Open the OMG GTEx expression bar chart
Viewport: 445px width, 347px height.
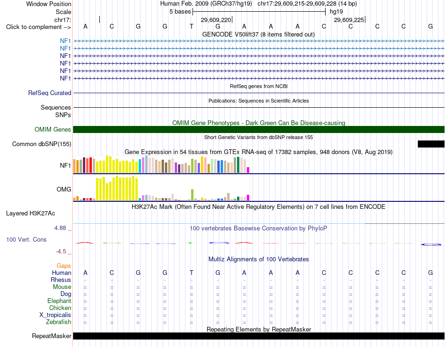click(161, 188)
